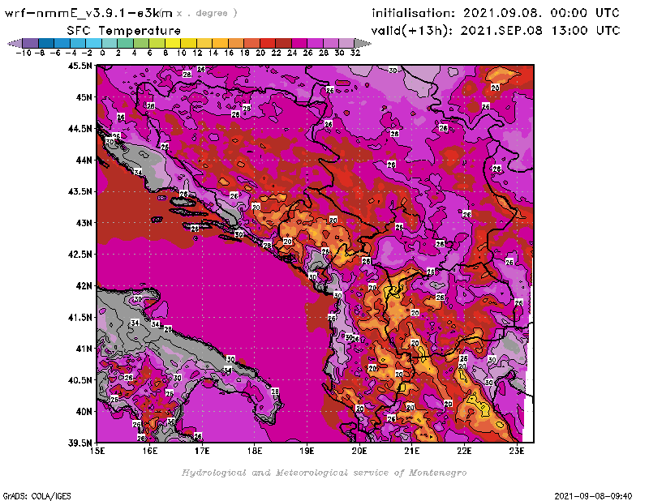The width and height of the screenshot is (649, 501).
Task: Click the legend value label '18'
Action: point(245,53)
